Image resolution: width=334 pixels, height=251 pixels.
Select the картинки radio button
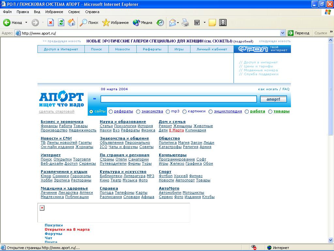[185, 111]
